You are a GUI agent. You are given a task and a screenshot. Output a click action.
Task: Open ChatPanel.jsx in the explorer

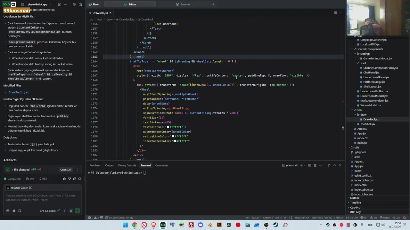[371, 73]
